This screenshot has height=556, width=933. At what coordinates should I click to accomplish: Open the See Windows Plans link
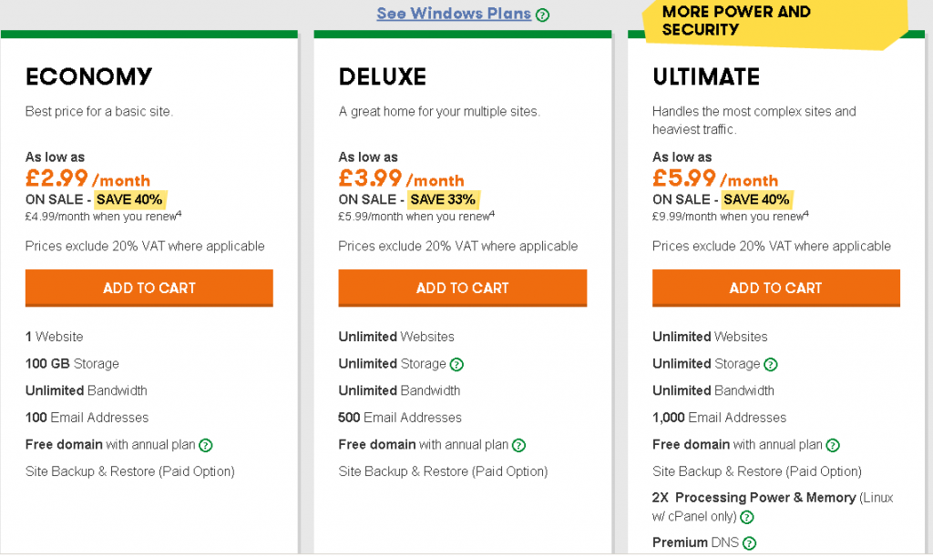(x=454, y=14)
